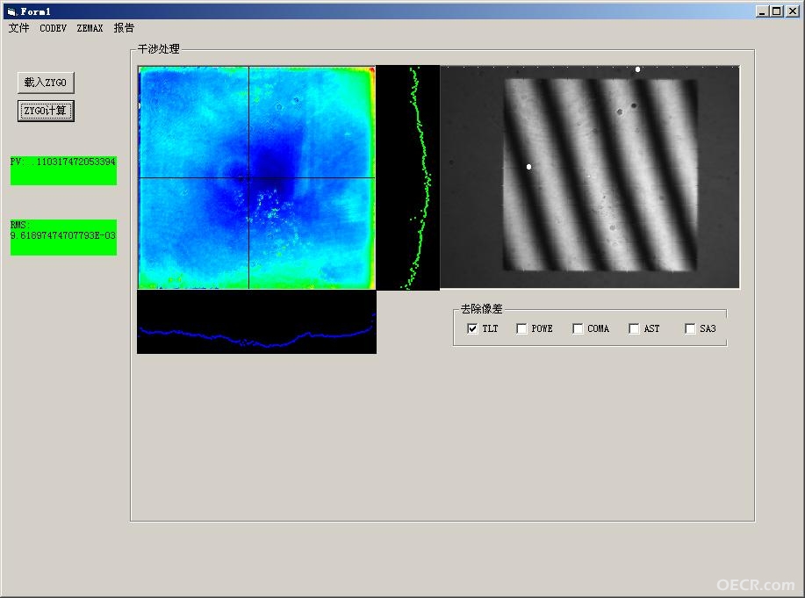Click the fringe interferogram image
The height and width of the screenshot is (598, 805).
(590, 177)
